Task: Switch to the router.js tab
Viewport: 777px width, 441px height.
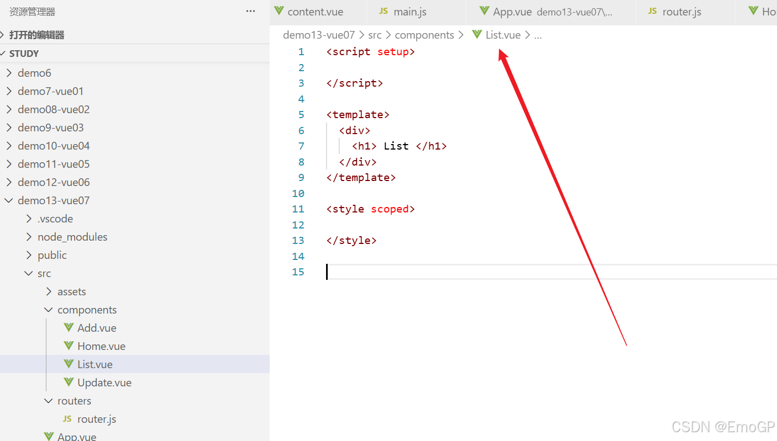Action: click(x=685, y=12)
